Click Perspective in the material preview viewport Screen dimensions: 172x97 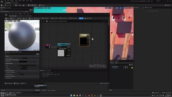pyautogui.click(x=10, y=21)
